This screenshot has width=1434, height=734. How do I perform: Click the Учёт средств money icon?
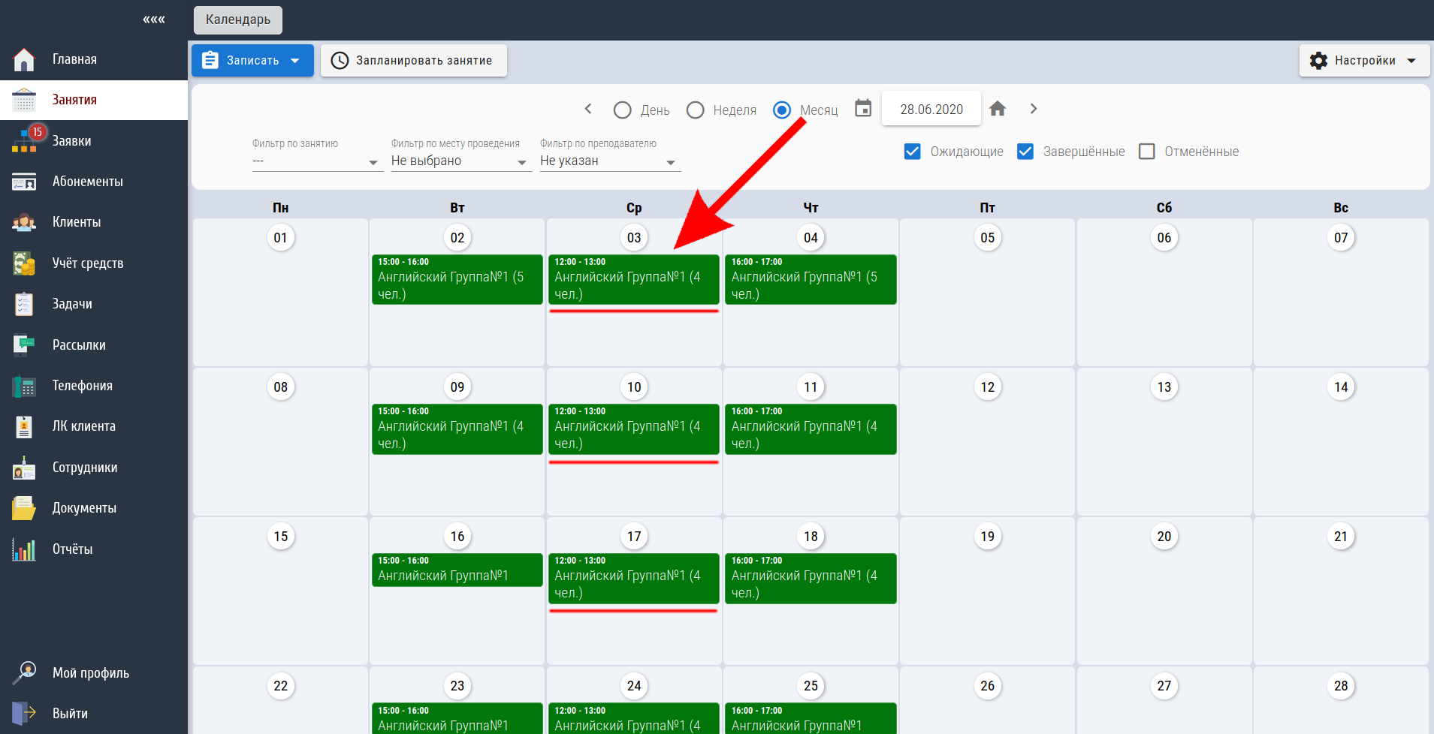pos(24,263)
